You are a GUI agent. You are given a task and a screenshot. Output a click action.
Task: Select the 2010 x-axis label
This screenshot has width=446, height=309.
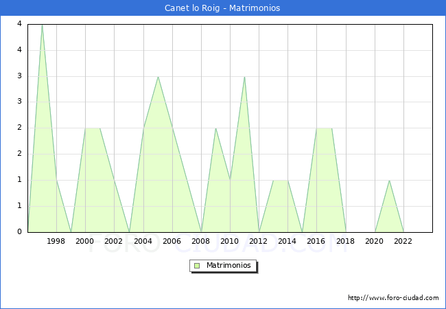pyautogui.click(x=230, y=241)
